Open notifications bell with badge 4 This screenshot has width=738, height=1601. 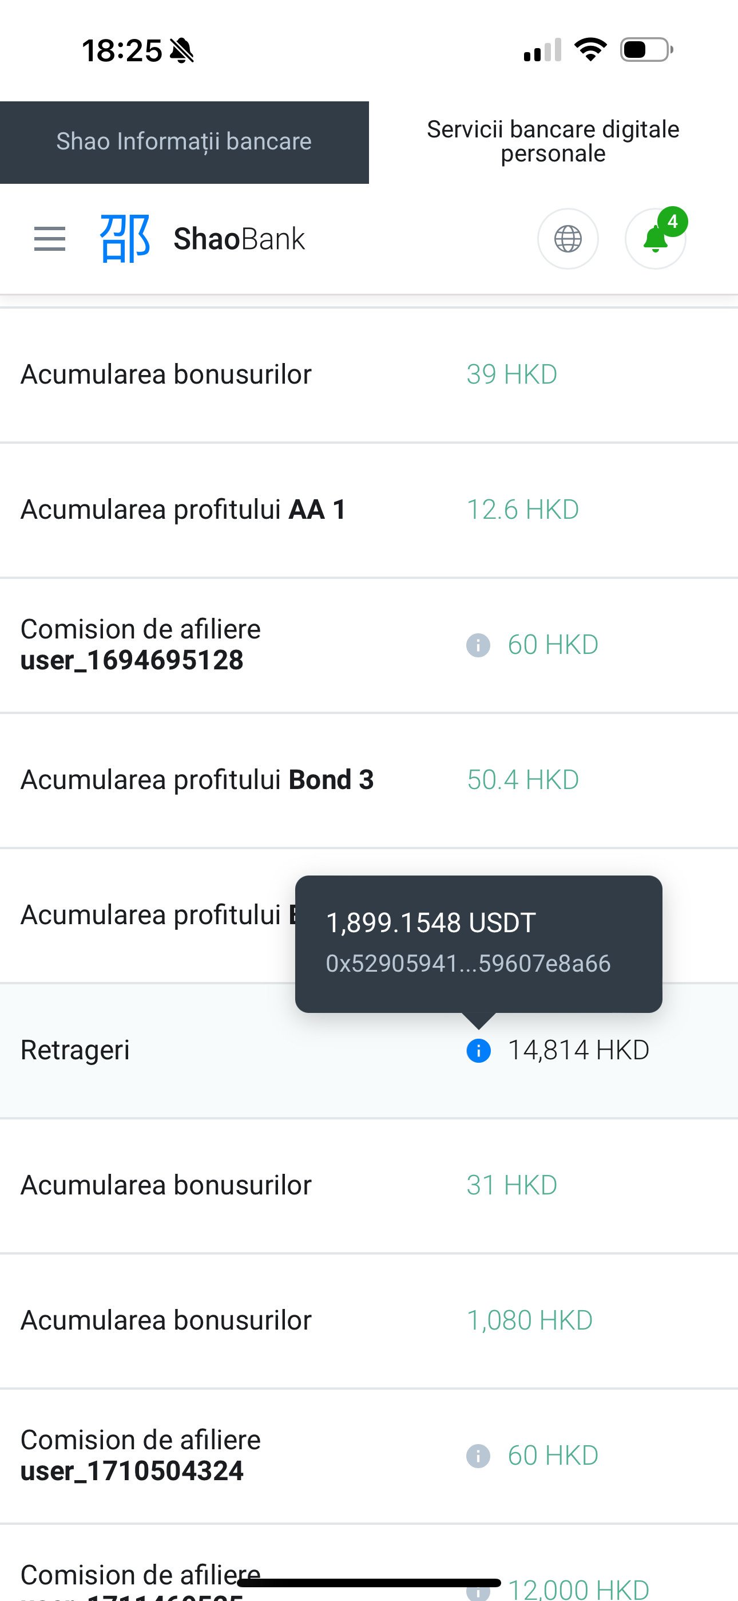(656, 238)
